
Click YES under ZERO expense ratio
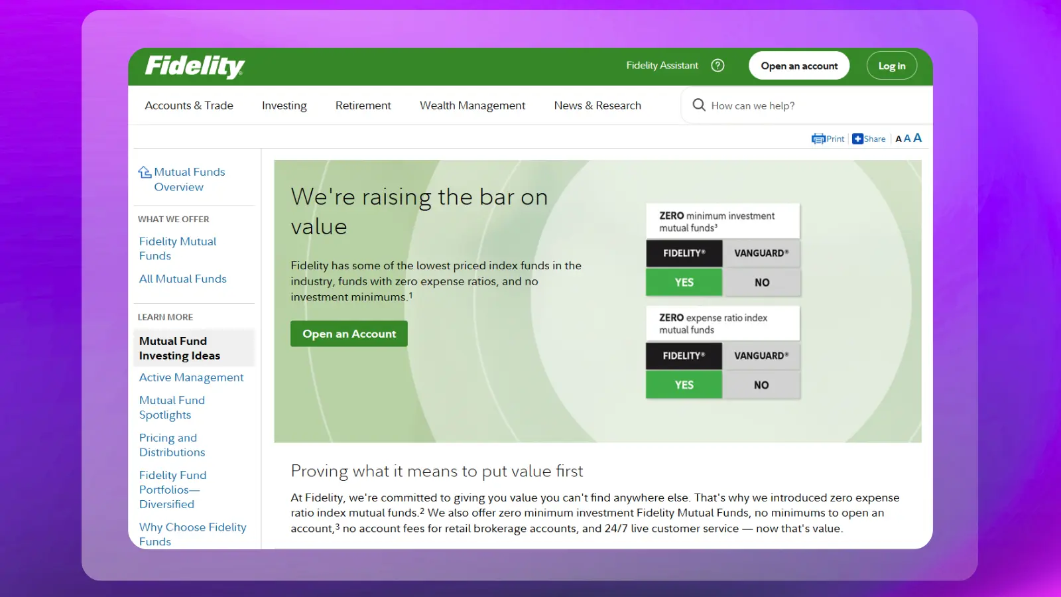(x=684, y=385)
